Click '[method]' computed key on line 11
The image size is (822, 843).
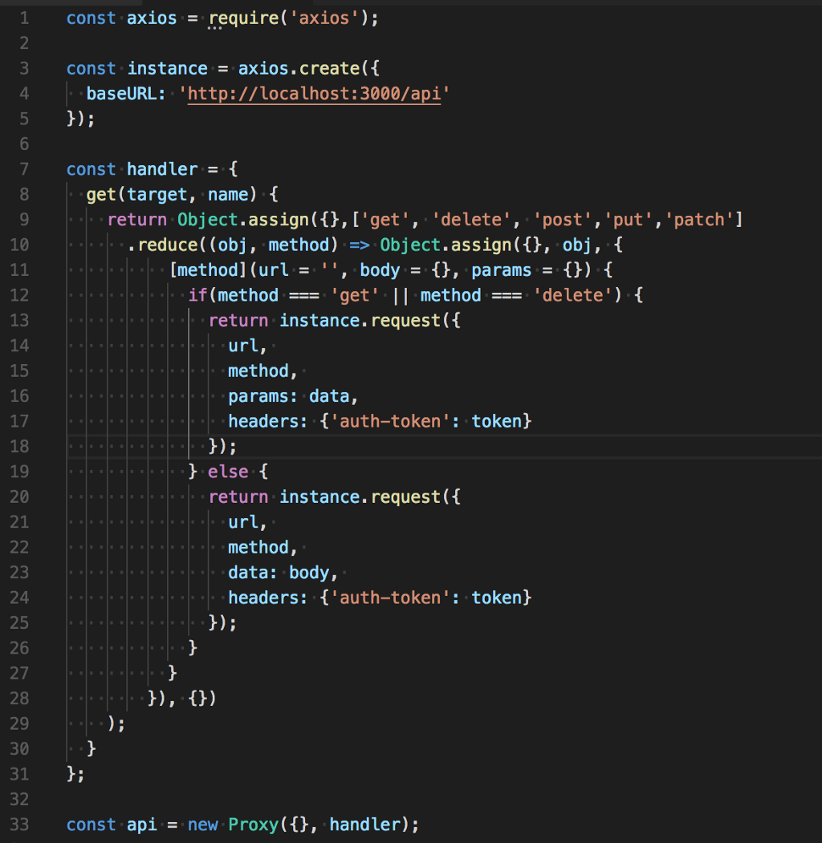coord(208,270)
